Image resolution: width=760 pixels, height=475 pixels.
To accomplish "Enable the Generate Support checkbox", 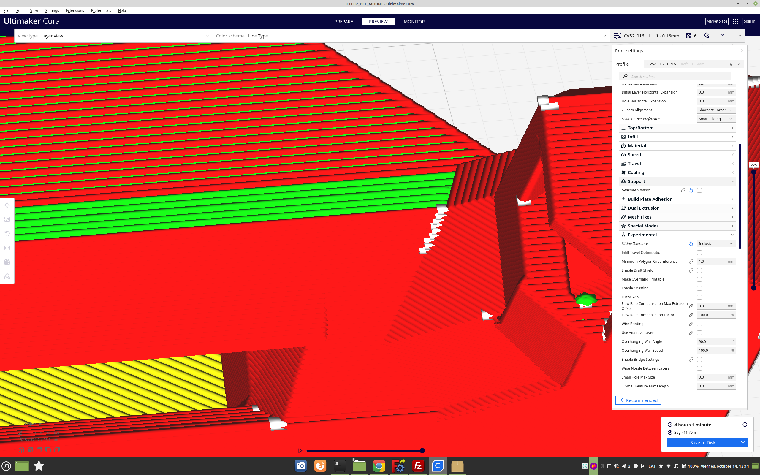I will click(x=699, y=190).
